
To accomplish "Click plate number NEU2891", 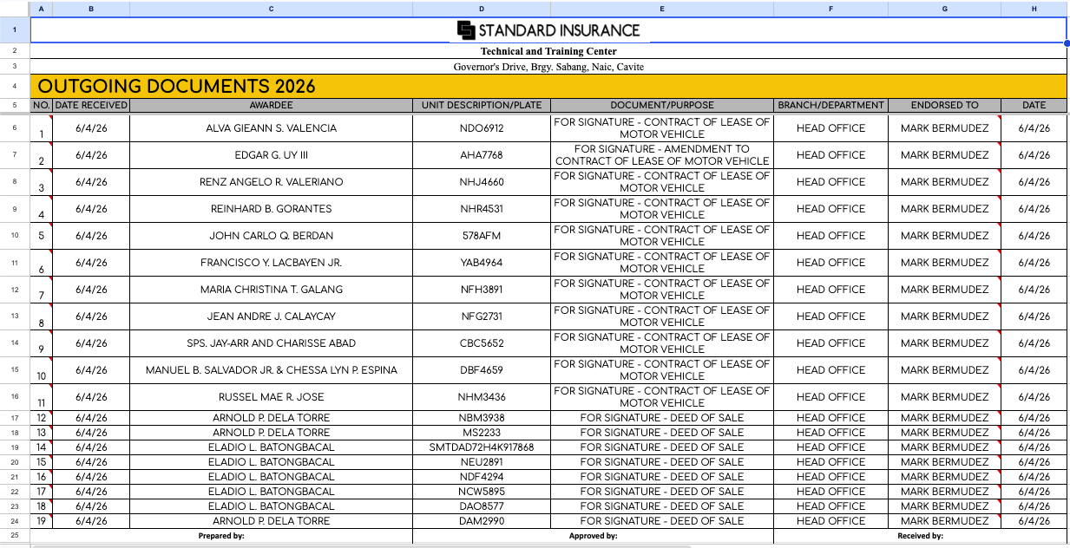I will point(482,462).
